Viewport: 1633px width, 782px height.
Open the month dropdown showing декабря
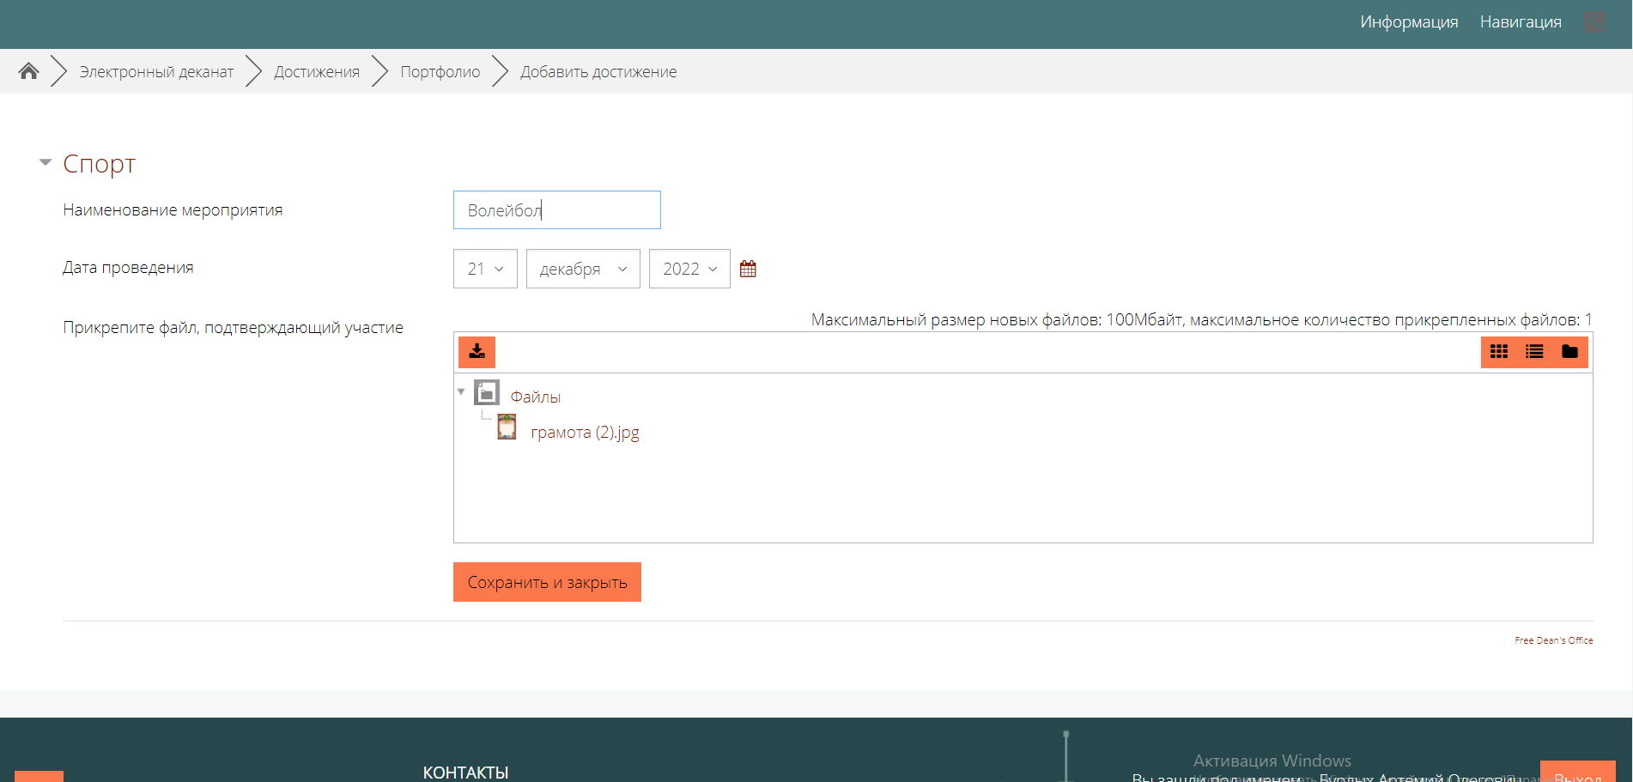(x=583, y=269)
